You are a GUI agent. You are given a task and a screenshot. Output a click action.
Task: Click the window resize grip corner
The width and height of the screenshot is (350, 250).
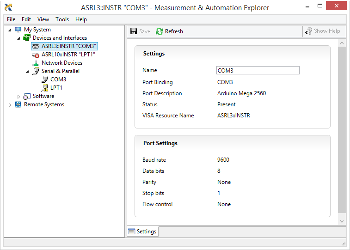pyautogui.click(x=344, y=244)
